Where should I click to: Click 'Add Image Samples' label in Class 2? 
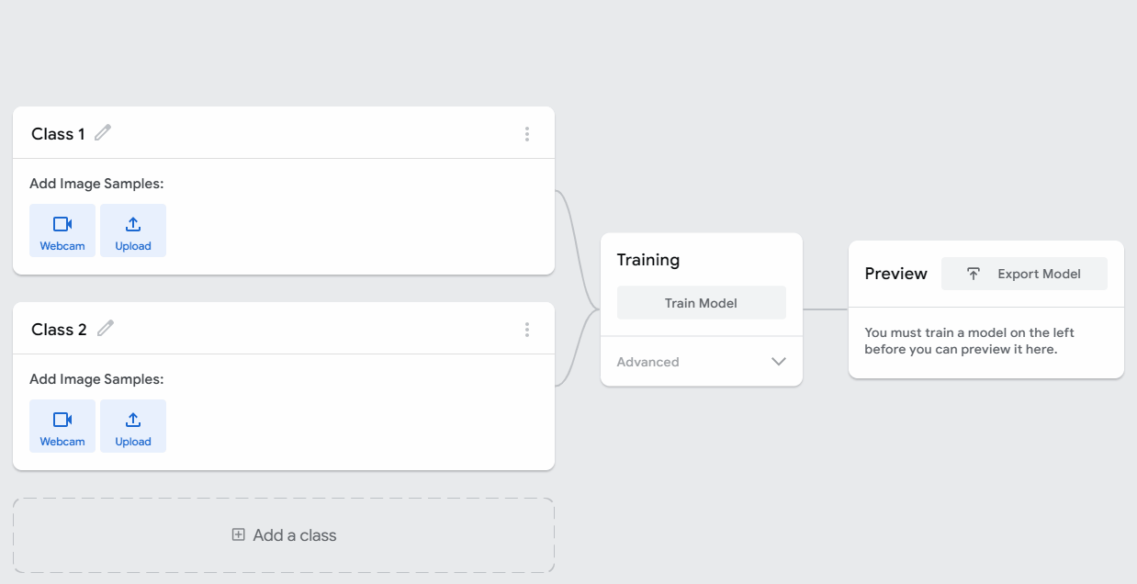click(x=96, y=379)
